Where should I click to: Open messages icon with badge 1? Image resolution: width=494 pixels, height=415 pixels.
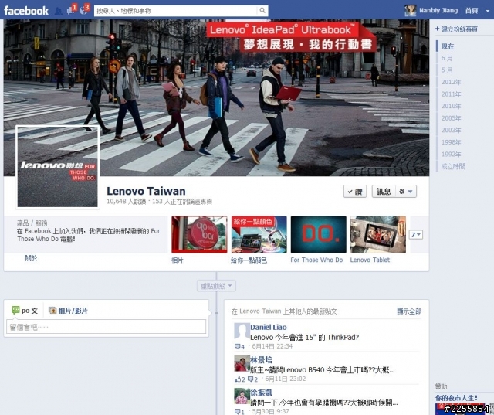click(x=71, y=10)
